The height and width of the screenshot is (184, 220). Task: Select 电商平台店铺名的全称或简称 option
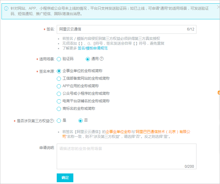59,101
